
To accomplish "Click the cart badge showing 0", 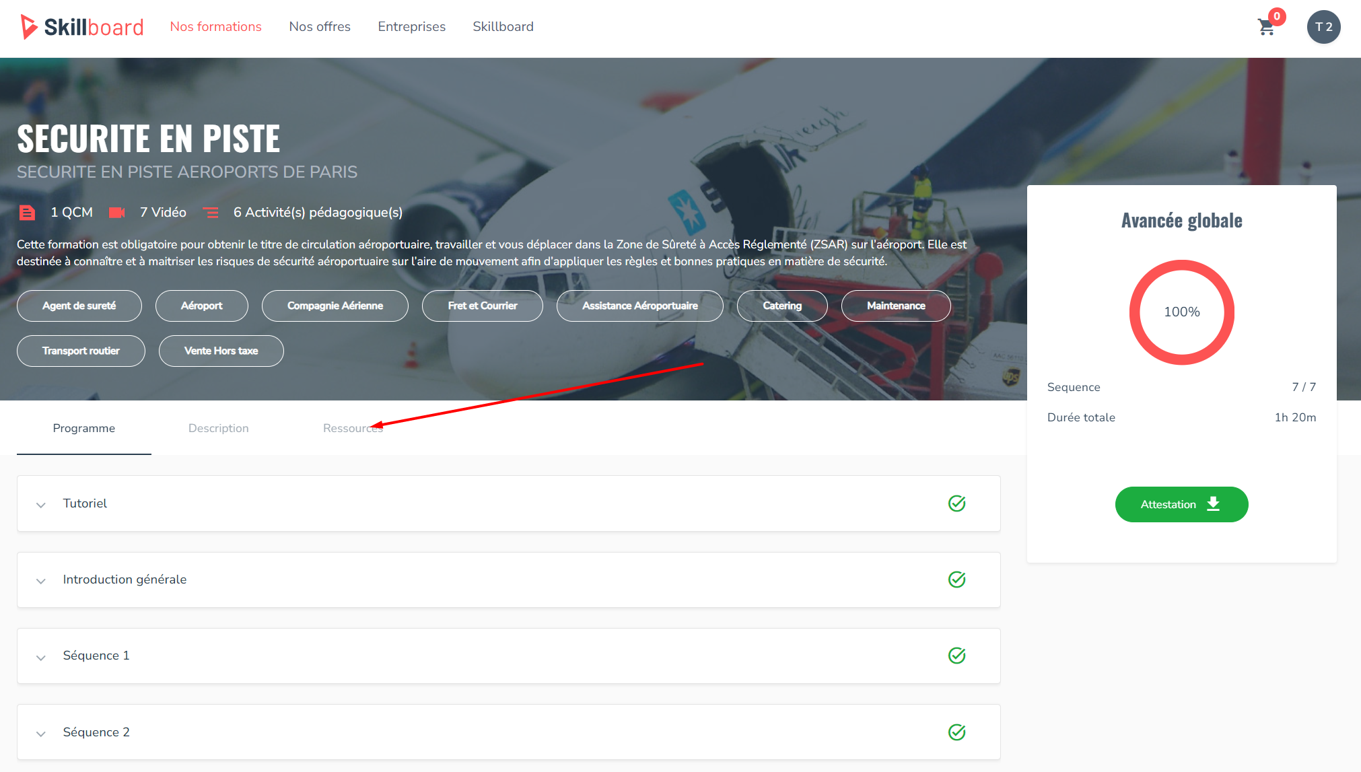I will tap(1277, 16).
